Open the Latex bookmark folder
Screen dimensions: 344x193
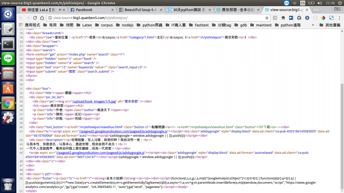(x=84, y=25)
